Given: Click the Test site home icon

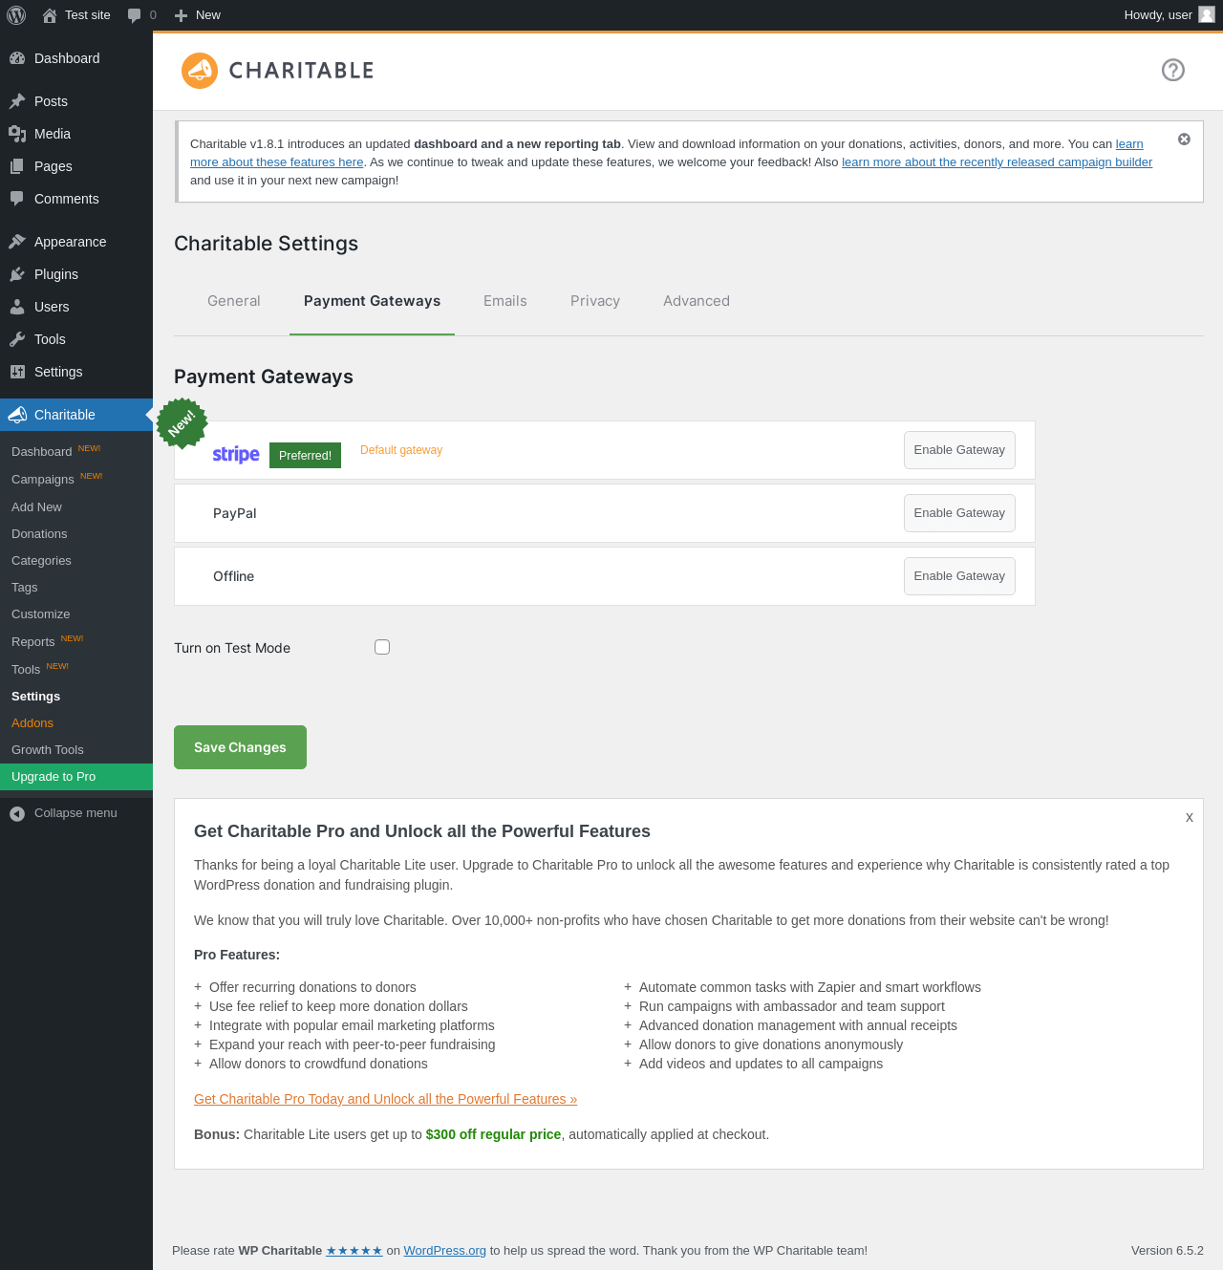Looking at the screenshot, I should (x=50, y=15).
